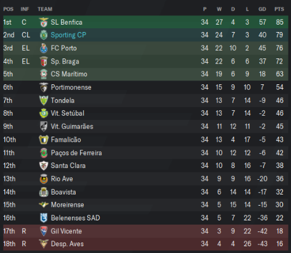
Task: Click the TEAM column header
Action: click(x=45, y=9)
